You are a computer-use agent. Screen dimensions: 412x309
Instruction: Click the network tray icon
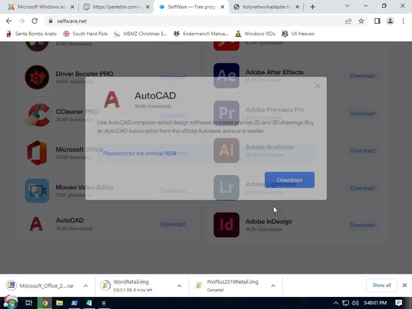(x=346, y=303)
